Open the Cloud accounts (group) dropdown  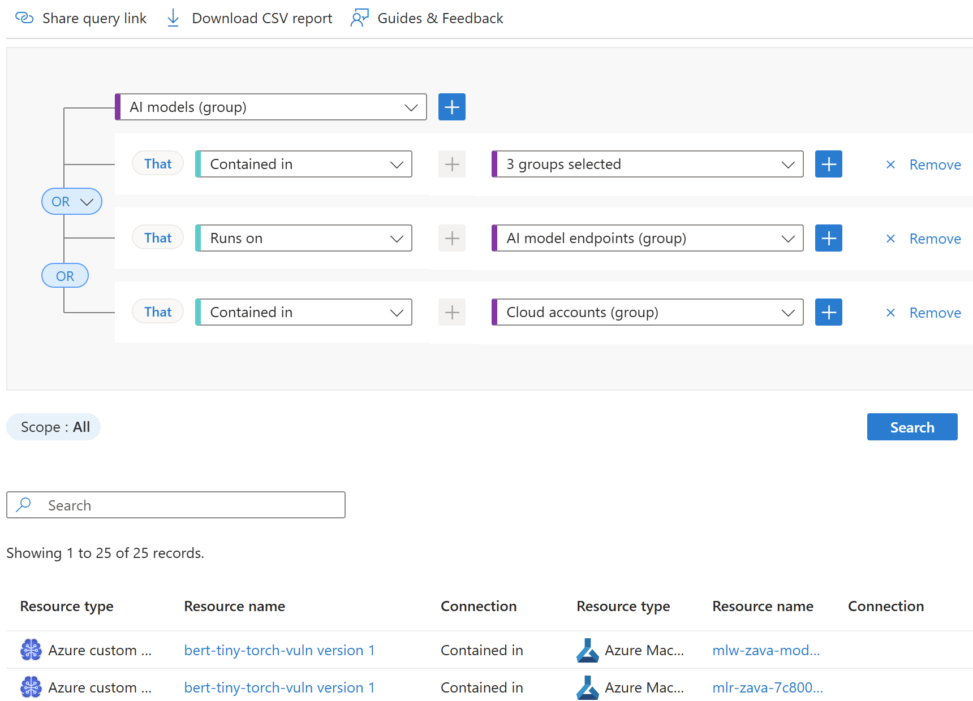[648, 312]
